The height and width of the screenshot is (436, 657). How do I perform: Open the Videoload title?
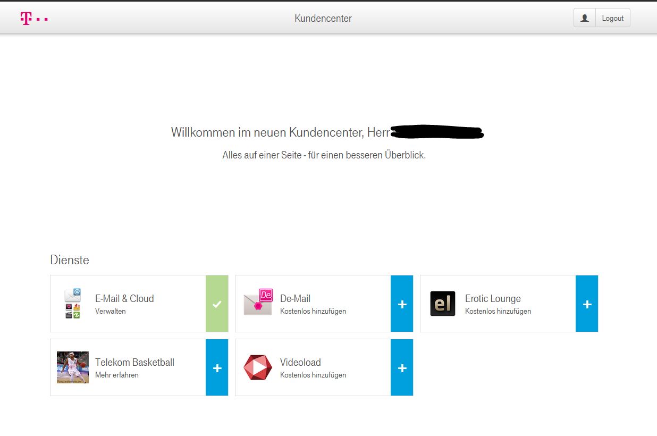[x=300, y=363]
